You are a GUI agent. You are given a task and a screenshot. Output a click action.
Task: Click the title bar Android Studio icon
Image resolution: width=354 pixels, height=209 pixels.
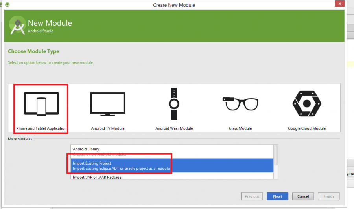coord(7,5)
